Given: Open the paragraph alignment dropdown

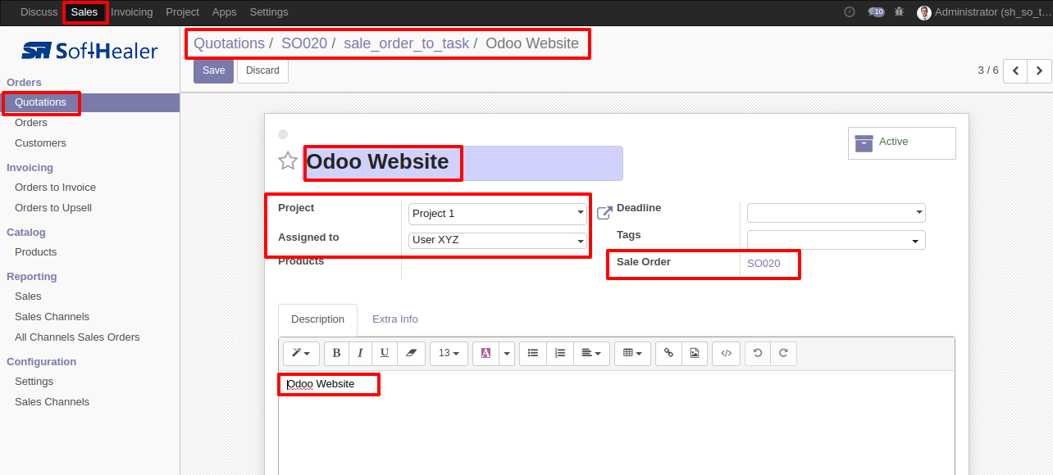Looking at the screenshot, I should (591, 353).
